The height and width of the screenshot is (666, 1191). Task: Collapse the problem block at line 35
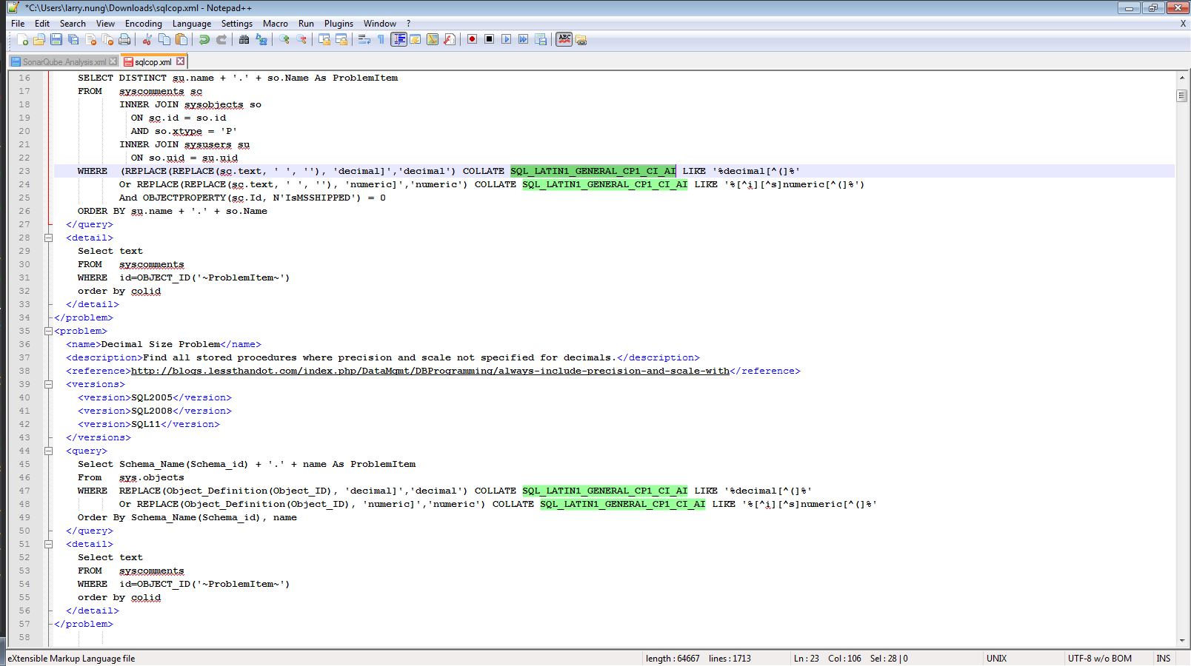pyautogui.click(x=48, y=331)
